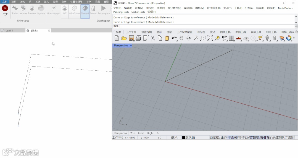Screen dimensions: 298x158
Task: Click the 指令 command input field
Action: [x=207, y=26]
